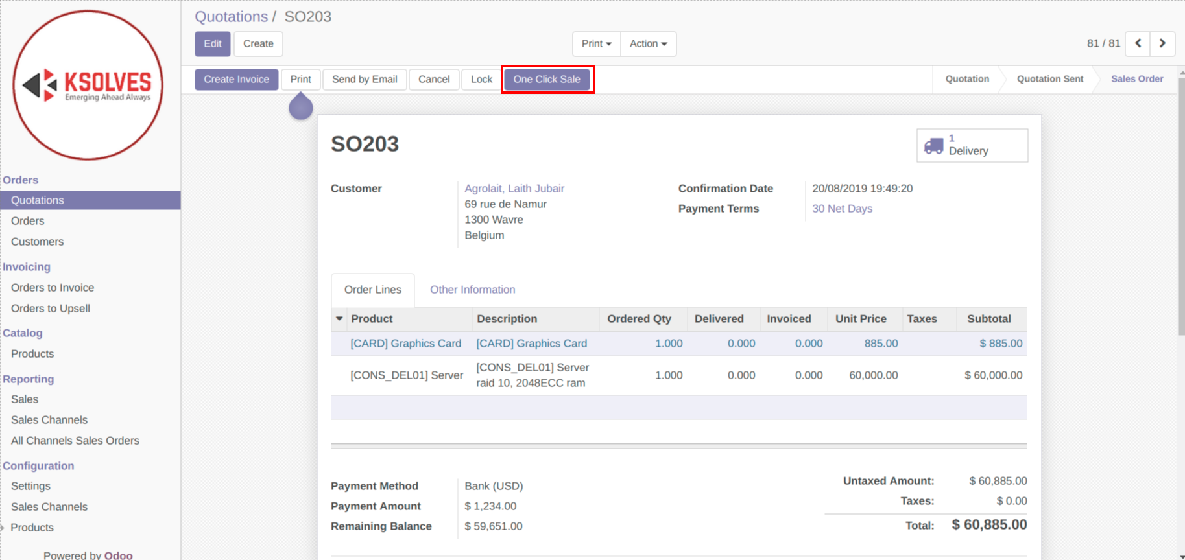The width and height of the screenshot is (1185, 560).
Task: Open the Print dropdown menu
Action: [x=596, y=43]
